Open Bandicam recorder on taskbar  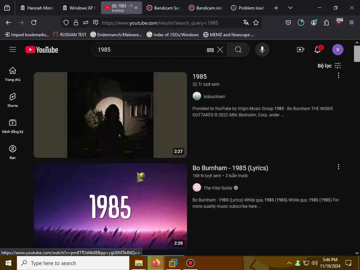coord(190,263)
